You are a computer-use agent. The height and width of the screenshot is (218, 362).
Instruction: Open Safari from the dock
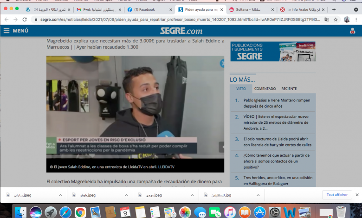[65, 212]
